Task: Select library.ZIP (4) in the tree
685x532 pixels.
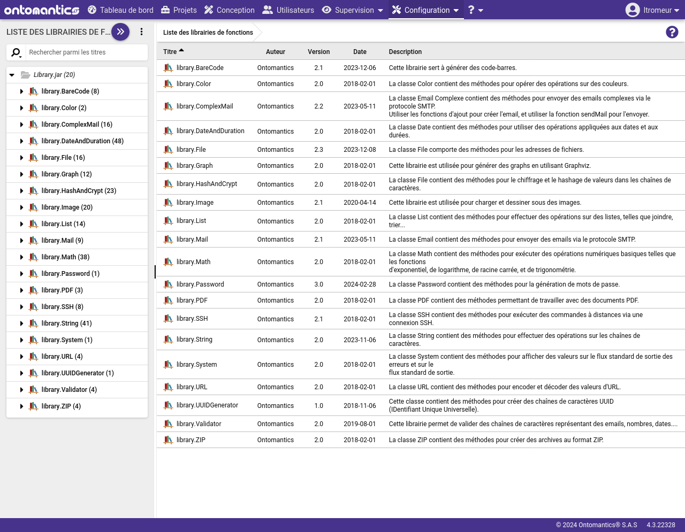Action: pyautogui.click(x=61, y=406)
